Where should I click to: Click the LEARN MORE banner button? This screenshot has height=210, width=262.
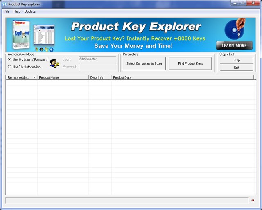coord(234,45)
